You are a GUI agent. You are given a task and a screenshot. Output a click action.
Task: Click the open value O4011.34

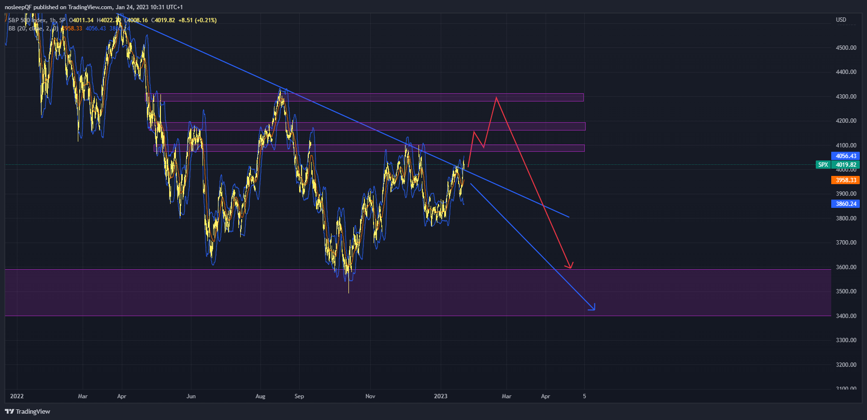(x=81, y=20)
